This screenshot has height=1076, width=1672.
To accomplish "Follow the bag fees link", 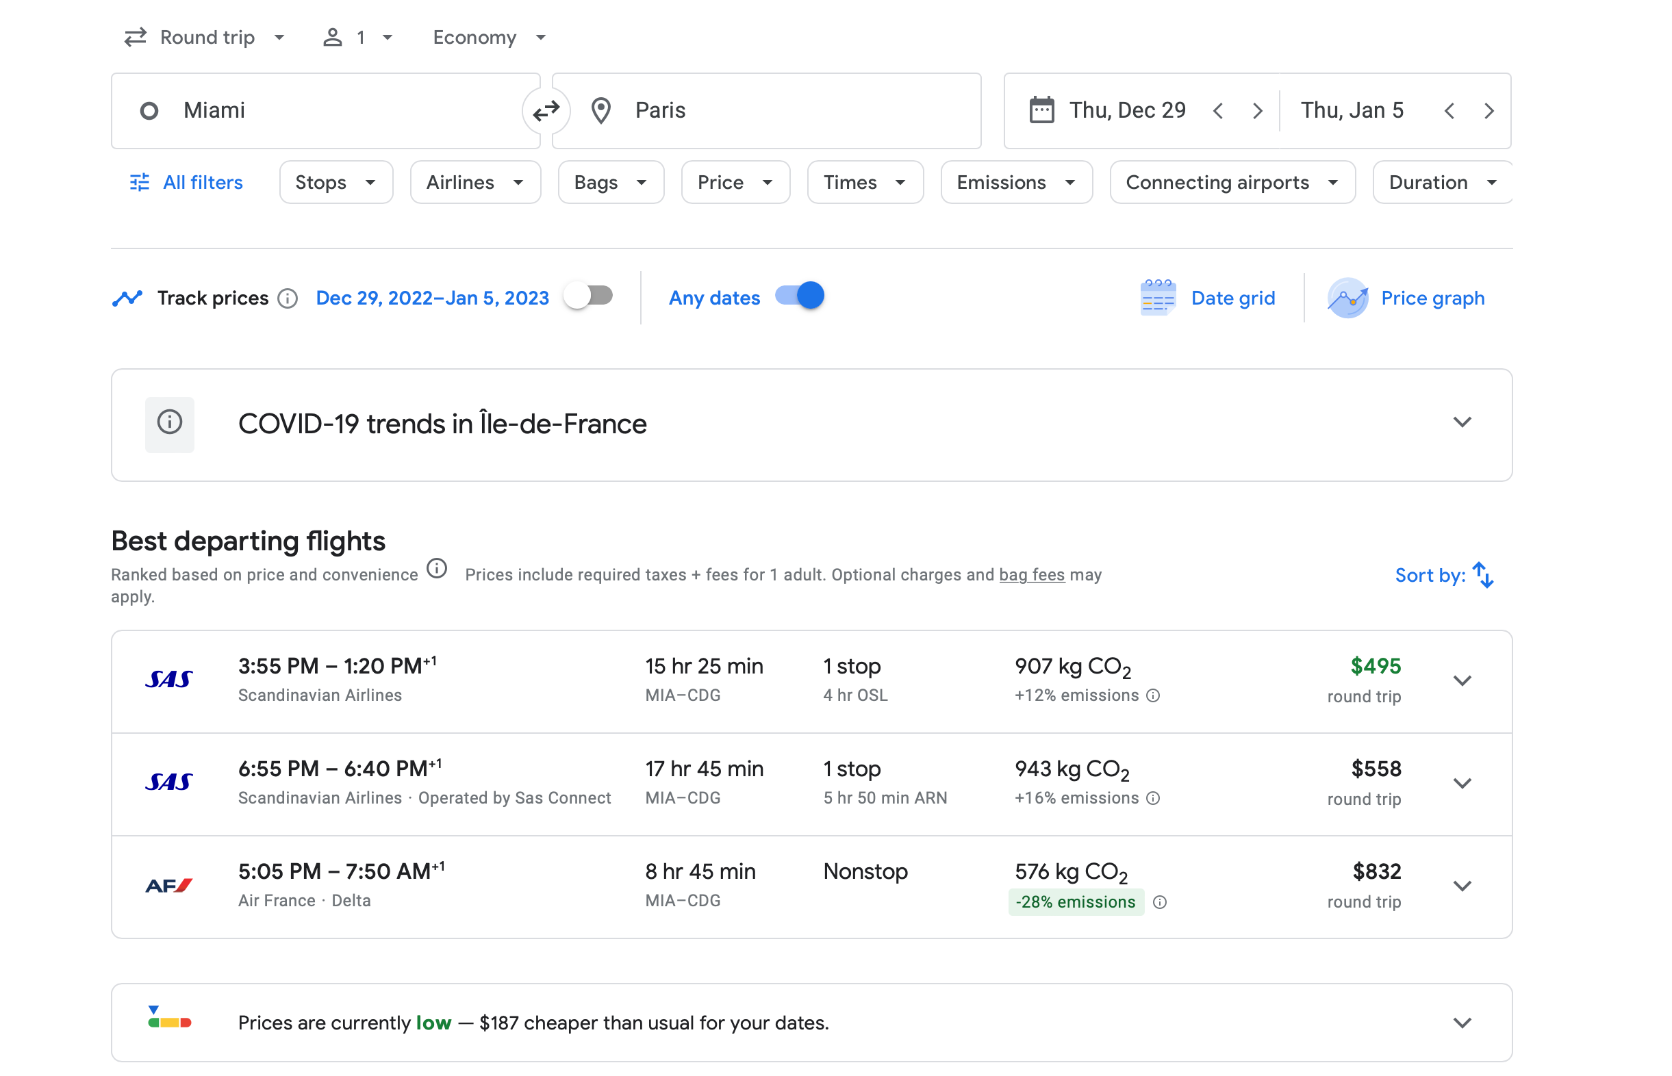I will [x=1031, y=574].
